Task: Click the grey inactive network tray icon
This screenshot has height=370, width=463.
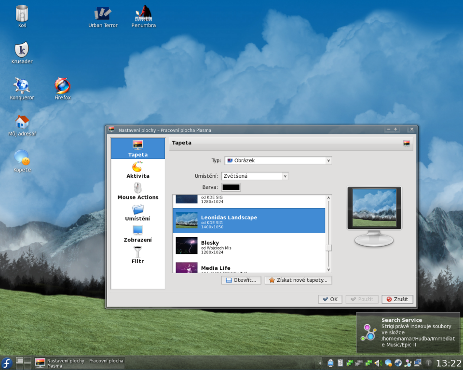Action: pos(359,363)
